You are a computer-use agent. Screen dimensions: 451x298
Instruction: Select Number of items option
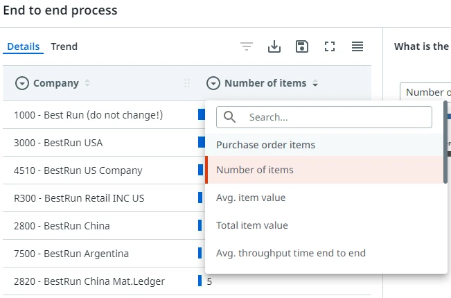tap(324, 170)
